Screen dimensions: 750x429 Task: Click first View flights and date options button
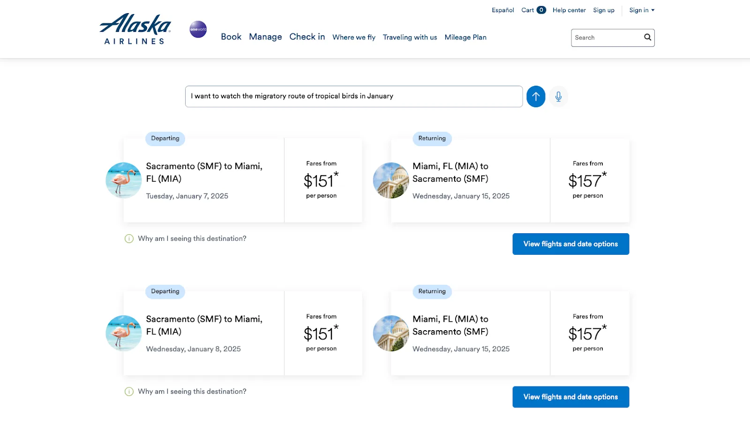point(570,244)
